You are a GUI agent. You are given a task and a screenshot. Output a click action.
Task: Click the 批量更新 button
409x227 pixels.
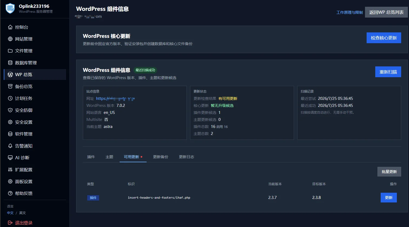[389, 172]
